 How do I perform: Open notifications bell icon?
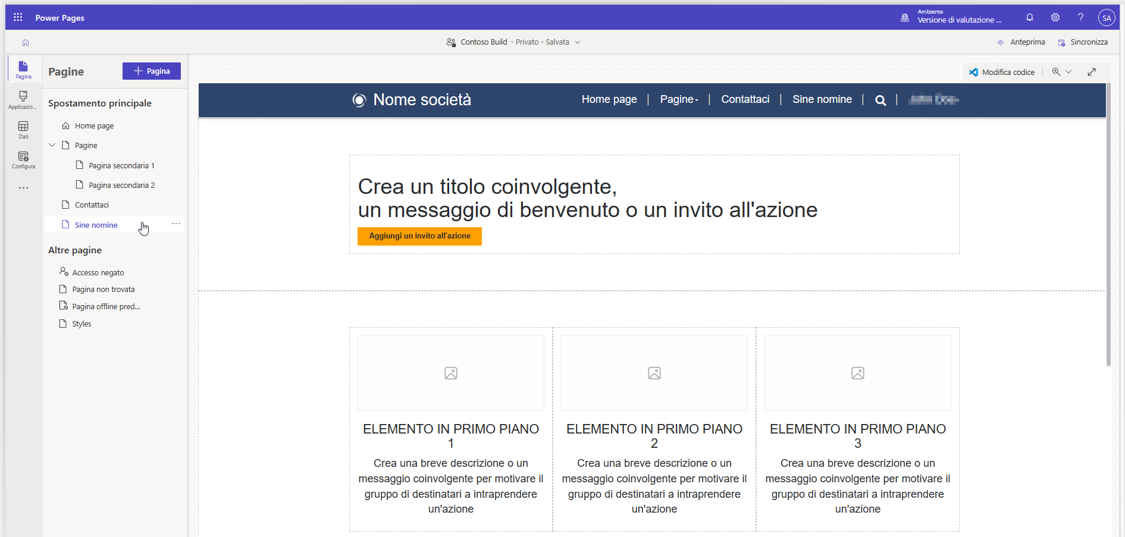tap(1030, 17)
